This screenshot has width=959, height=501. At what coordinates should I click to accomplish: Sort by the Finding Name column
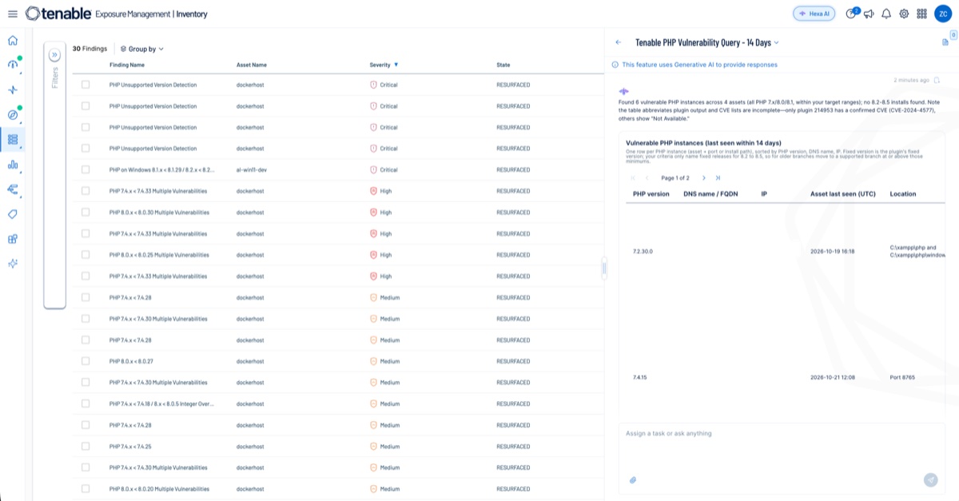point(127,65)
